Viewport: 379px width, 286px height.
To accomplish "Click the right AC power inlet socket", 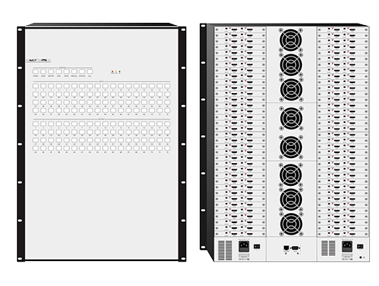I will (347, 246).
